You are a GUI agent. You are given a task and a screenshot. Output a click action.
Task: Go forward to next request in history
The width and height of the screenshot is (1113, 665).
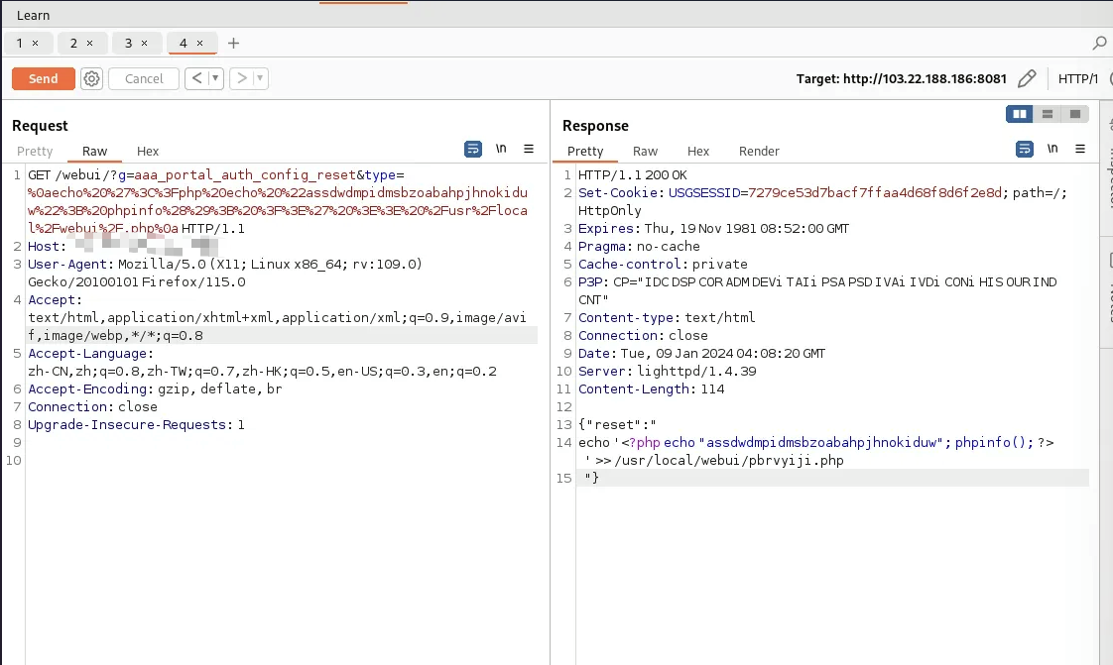(241, 78)
